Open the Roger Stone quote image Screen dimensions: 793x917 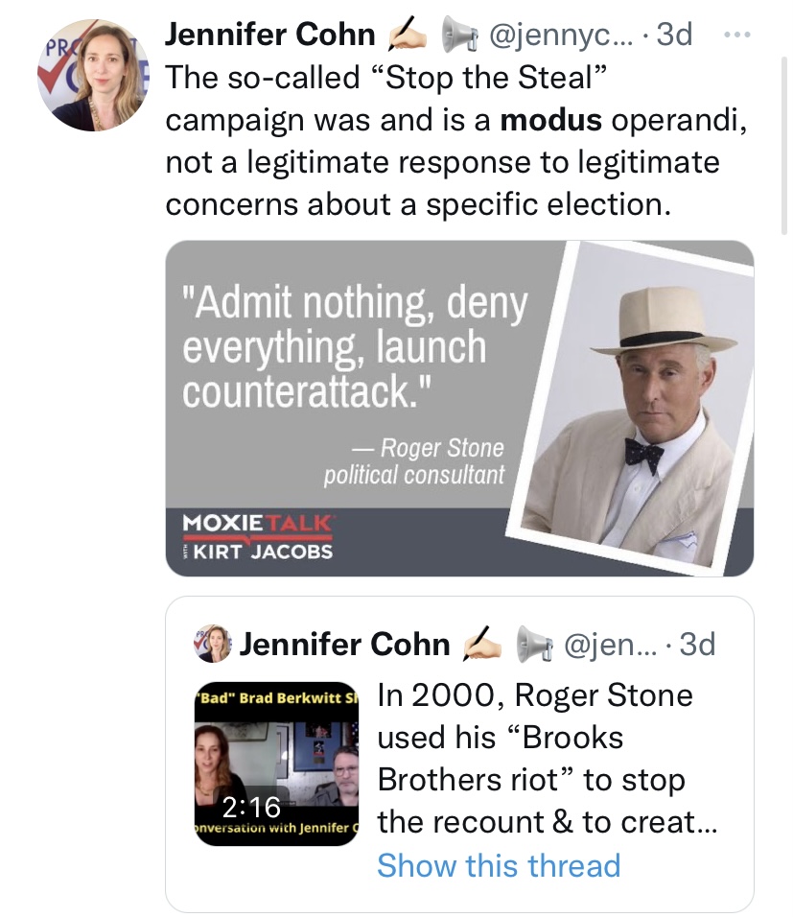459,409
